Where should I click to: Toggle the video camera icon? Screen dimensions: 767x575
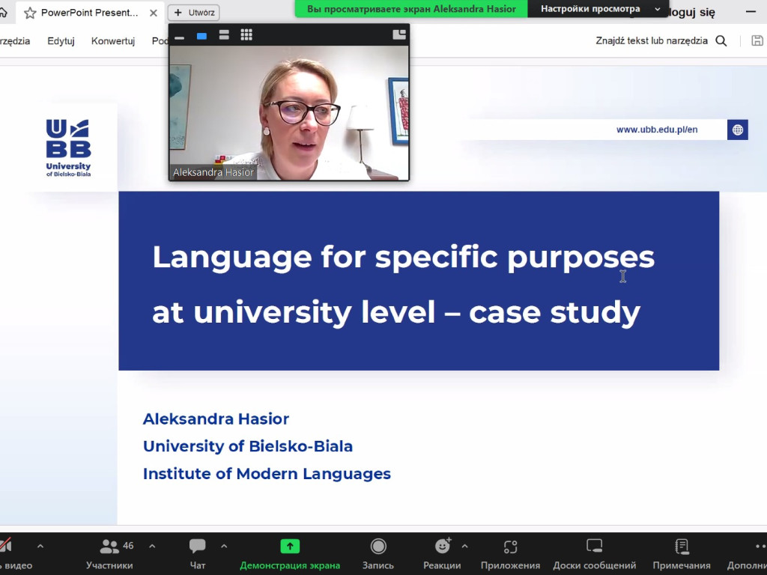click(6, 545)
